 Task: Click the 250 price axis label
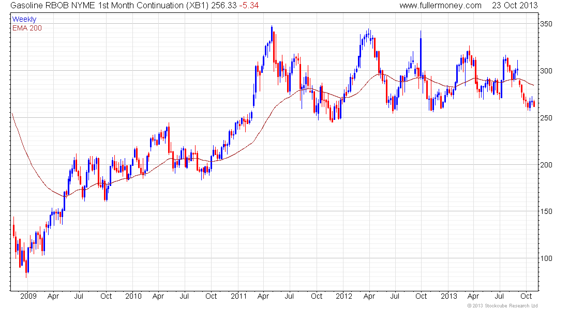pyautogui.click(x=547, y=118)
